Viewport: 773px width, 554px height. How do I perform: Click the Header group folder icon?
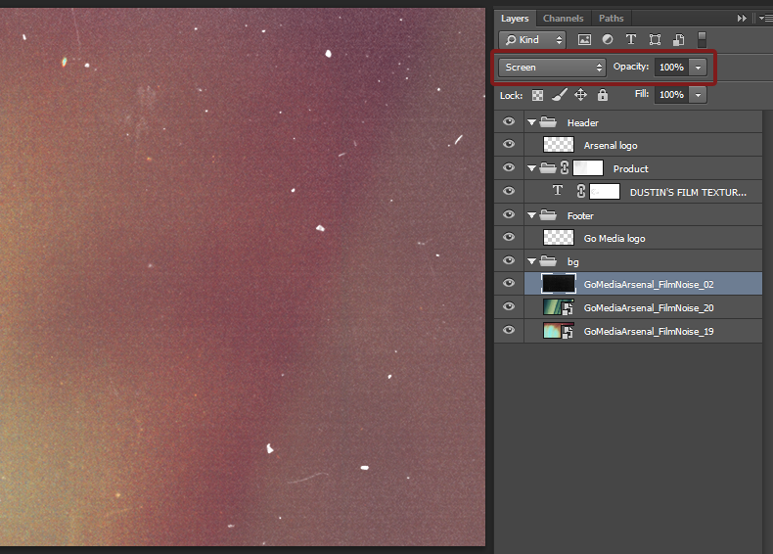548,121
